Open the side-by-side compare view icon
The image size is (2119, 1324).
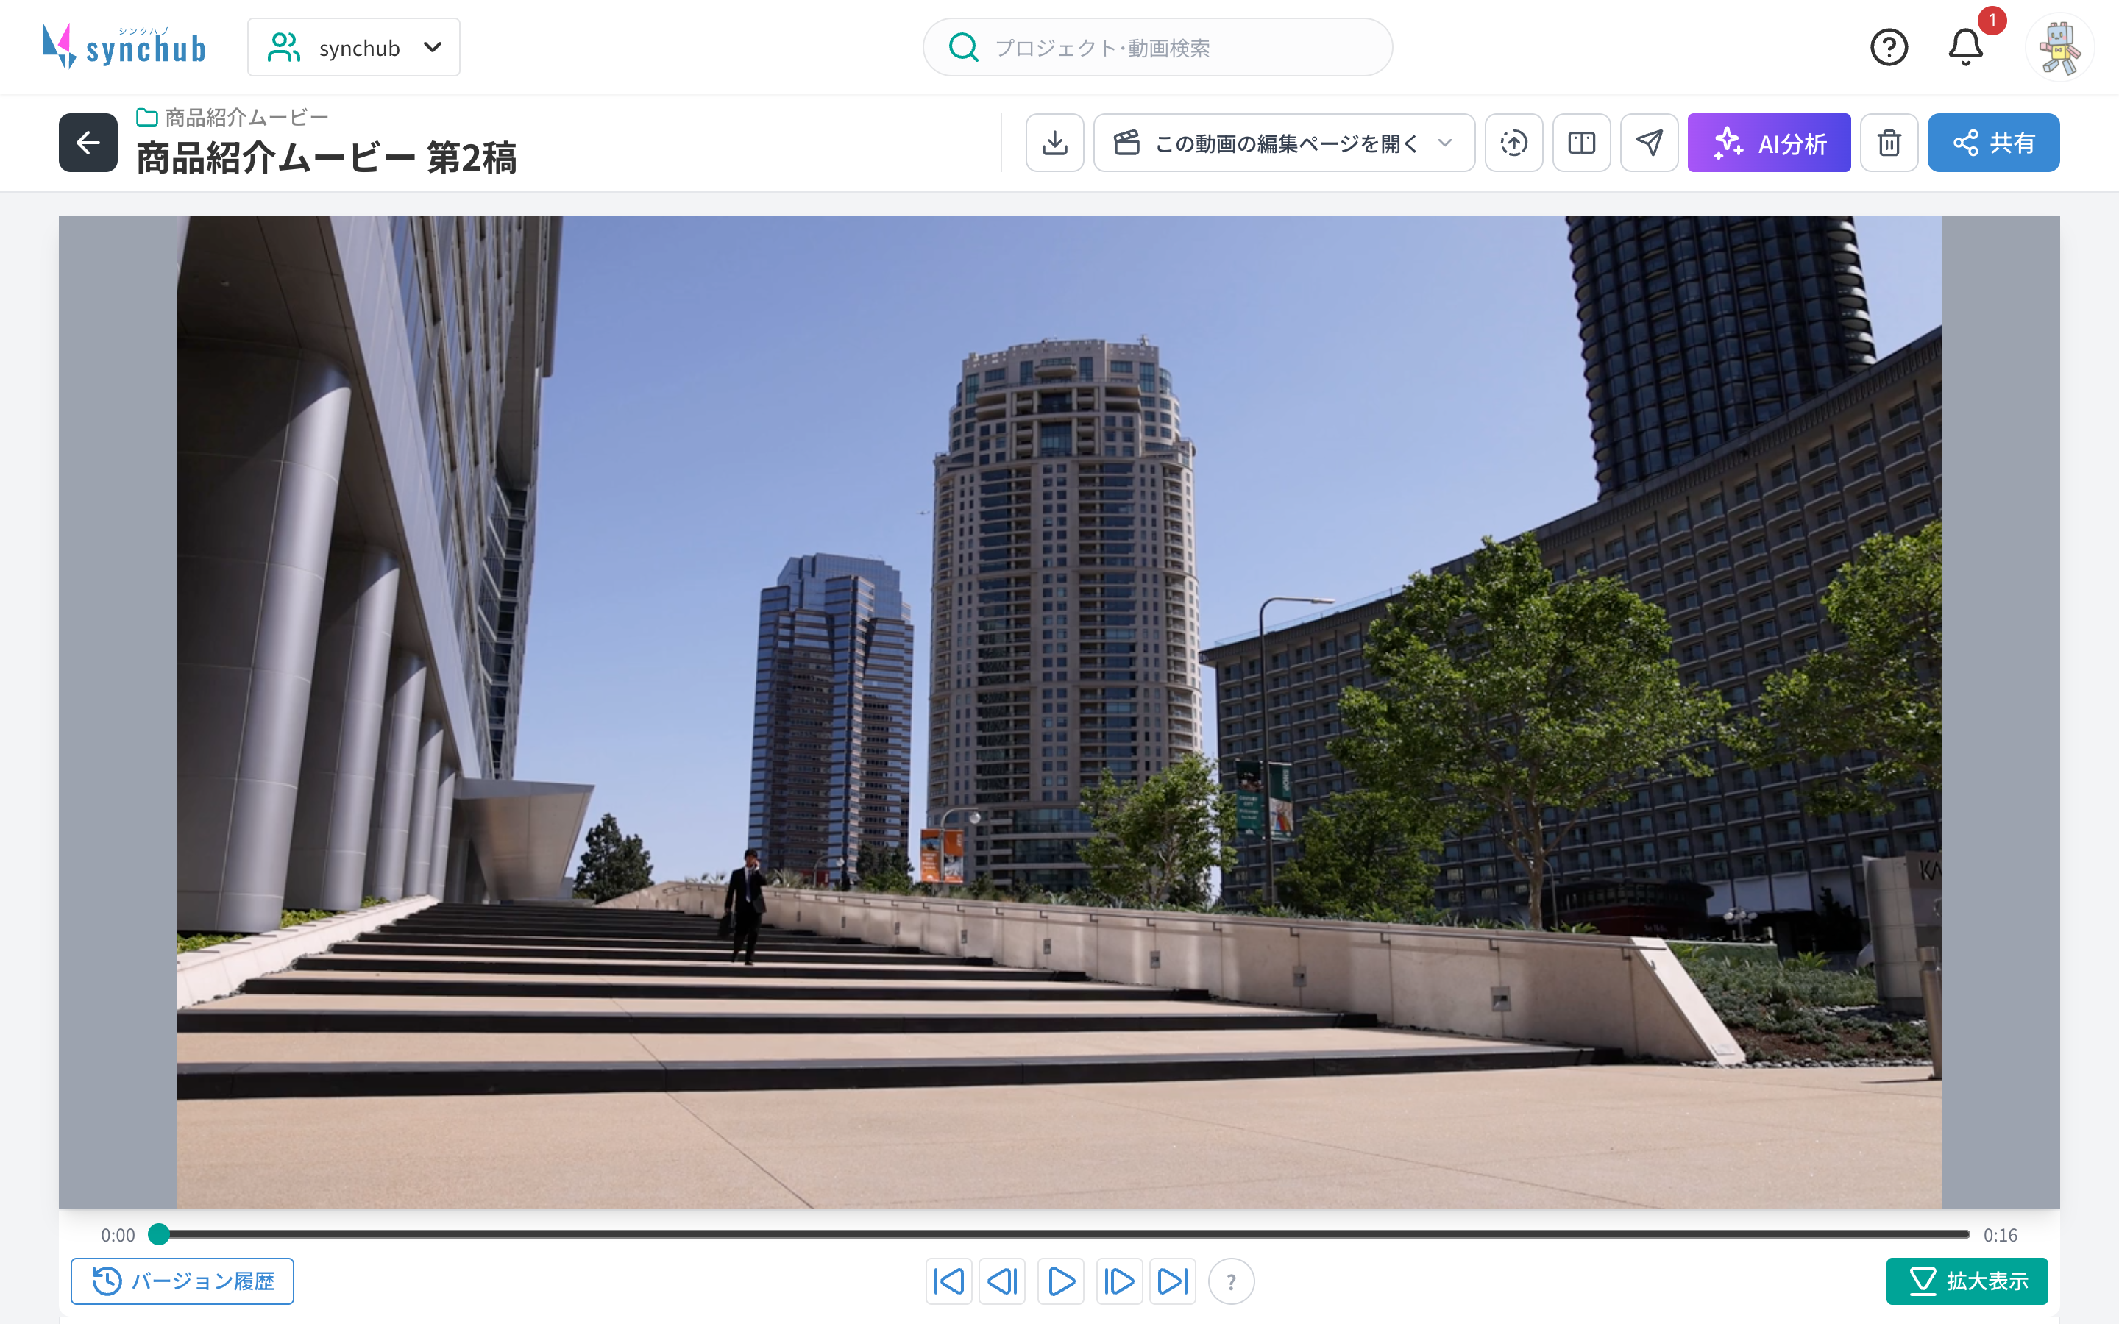point(1581,143)
